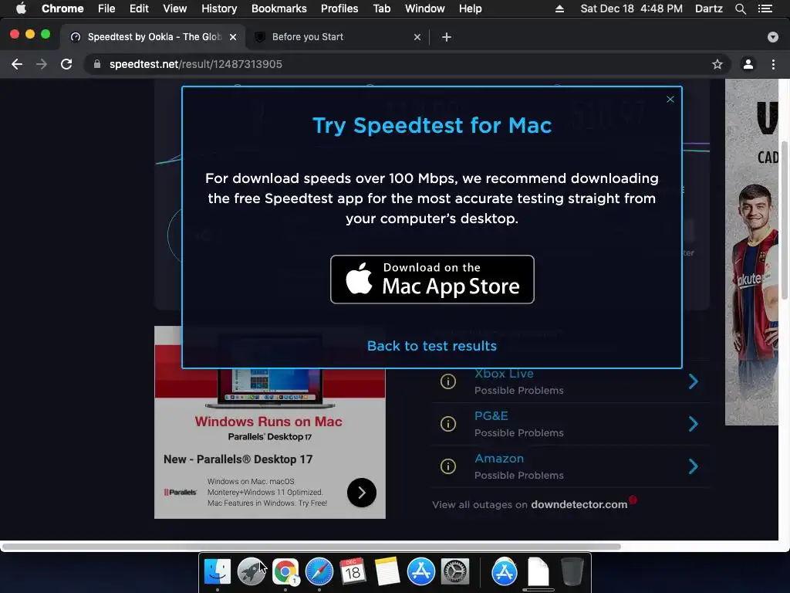This screenshot has width=790, height=593.
Task: Open Notification Center list icon
Action: tap(765, 8)
